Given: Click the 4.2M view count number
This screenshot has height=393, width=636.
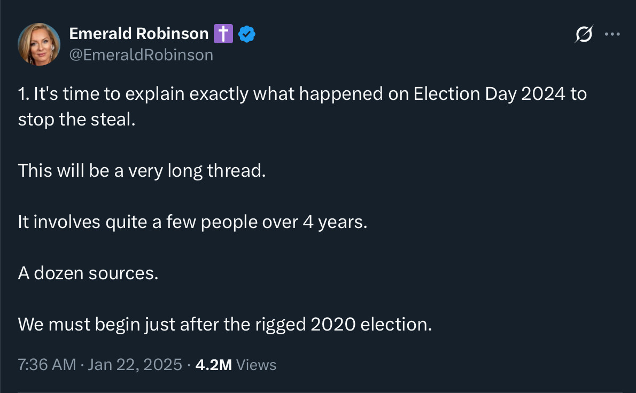Looking at the screenshot, I should (x=213, y=365).
